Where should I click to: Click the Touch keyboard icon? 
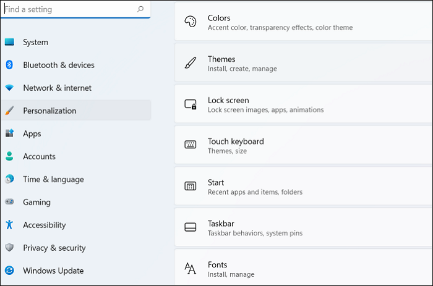(191, 145)
